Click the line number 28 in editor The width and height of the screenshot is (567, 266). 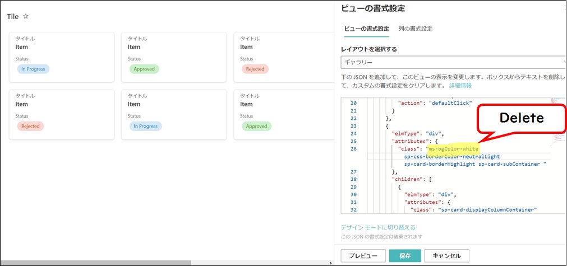click(353, 179)
